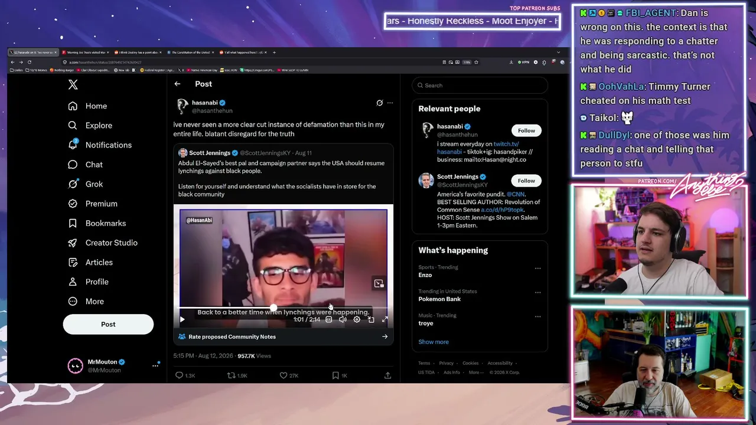
Task: Focus the Search field
Action: coord(480,85)
